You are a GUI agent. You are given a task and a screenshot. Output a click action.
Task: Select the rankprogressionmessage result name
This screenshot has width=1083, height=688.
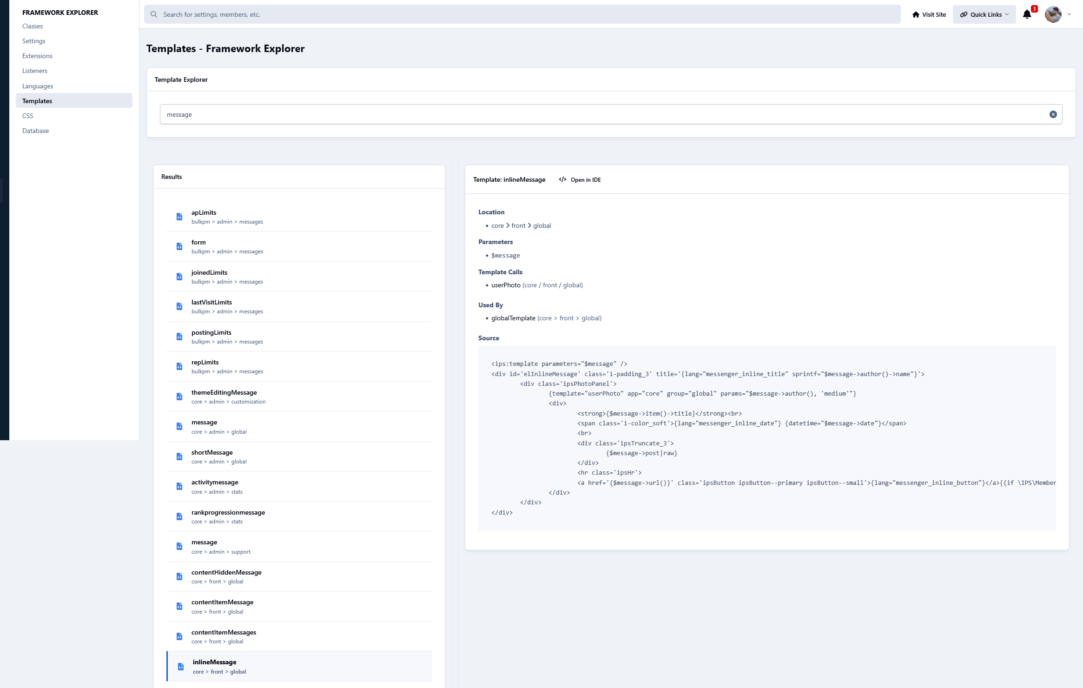228,512
